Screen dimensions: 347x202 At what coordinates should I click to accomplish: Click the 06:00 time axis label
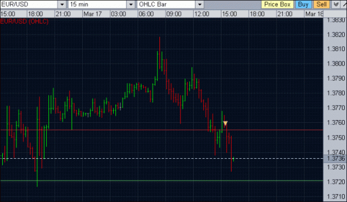(146, 14)
